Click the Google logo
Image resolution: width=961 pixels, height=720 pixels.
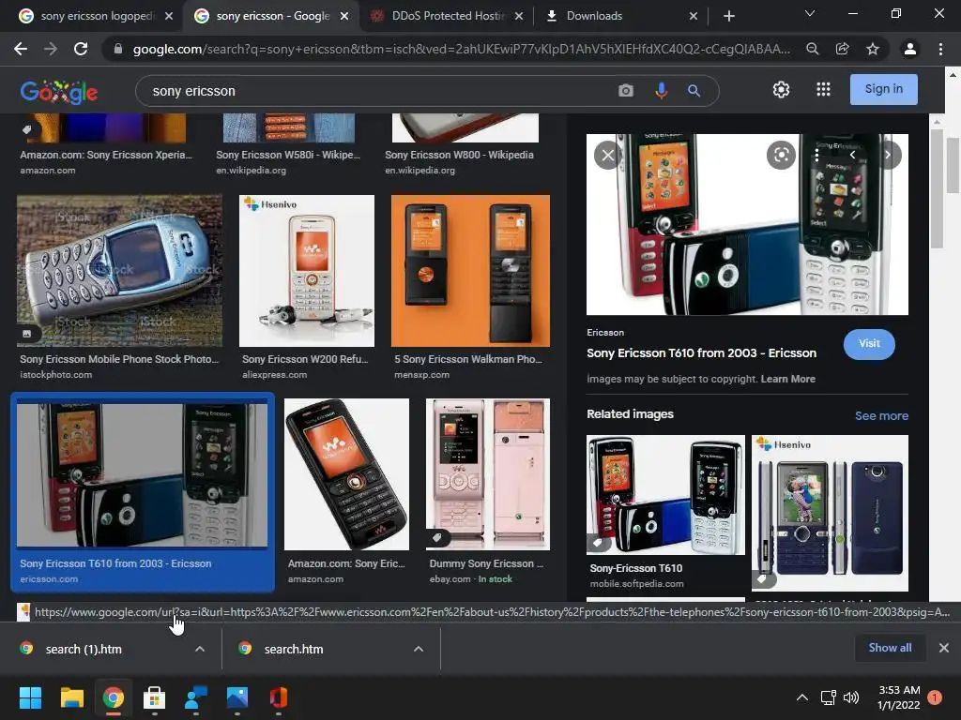(59, 91)
